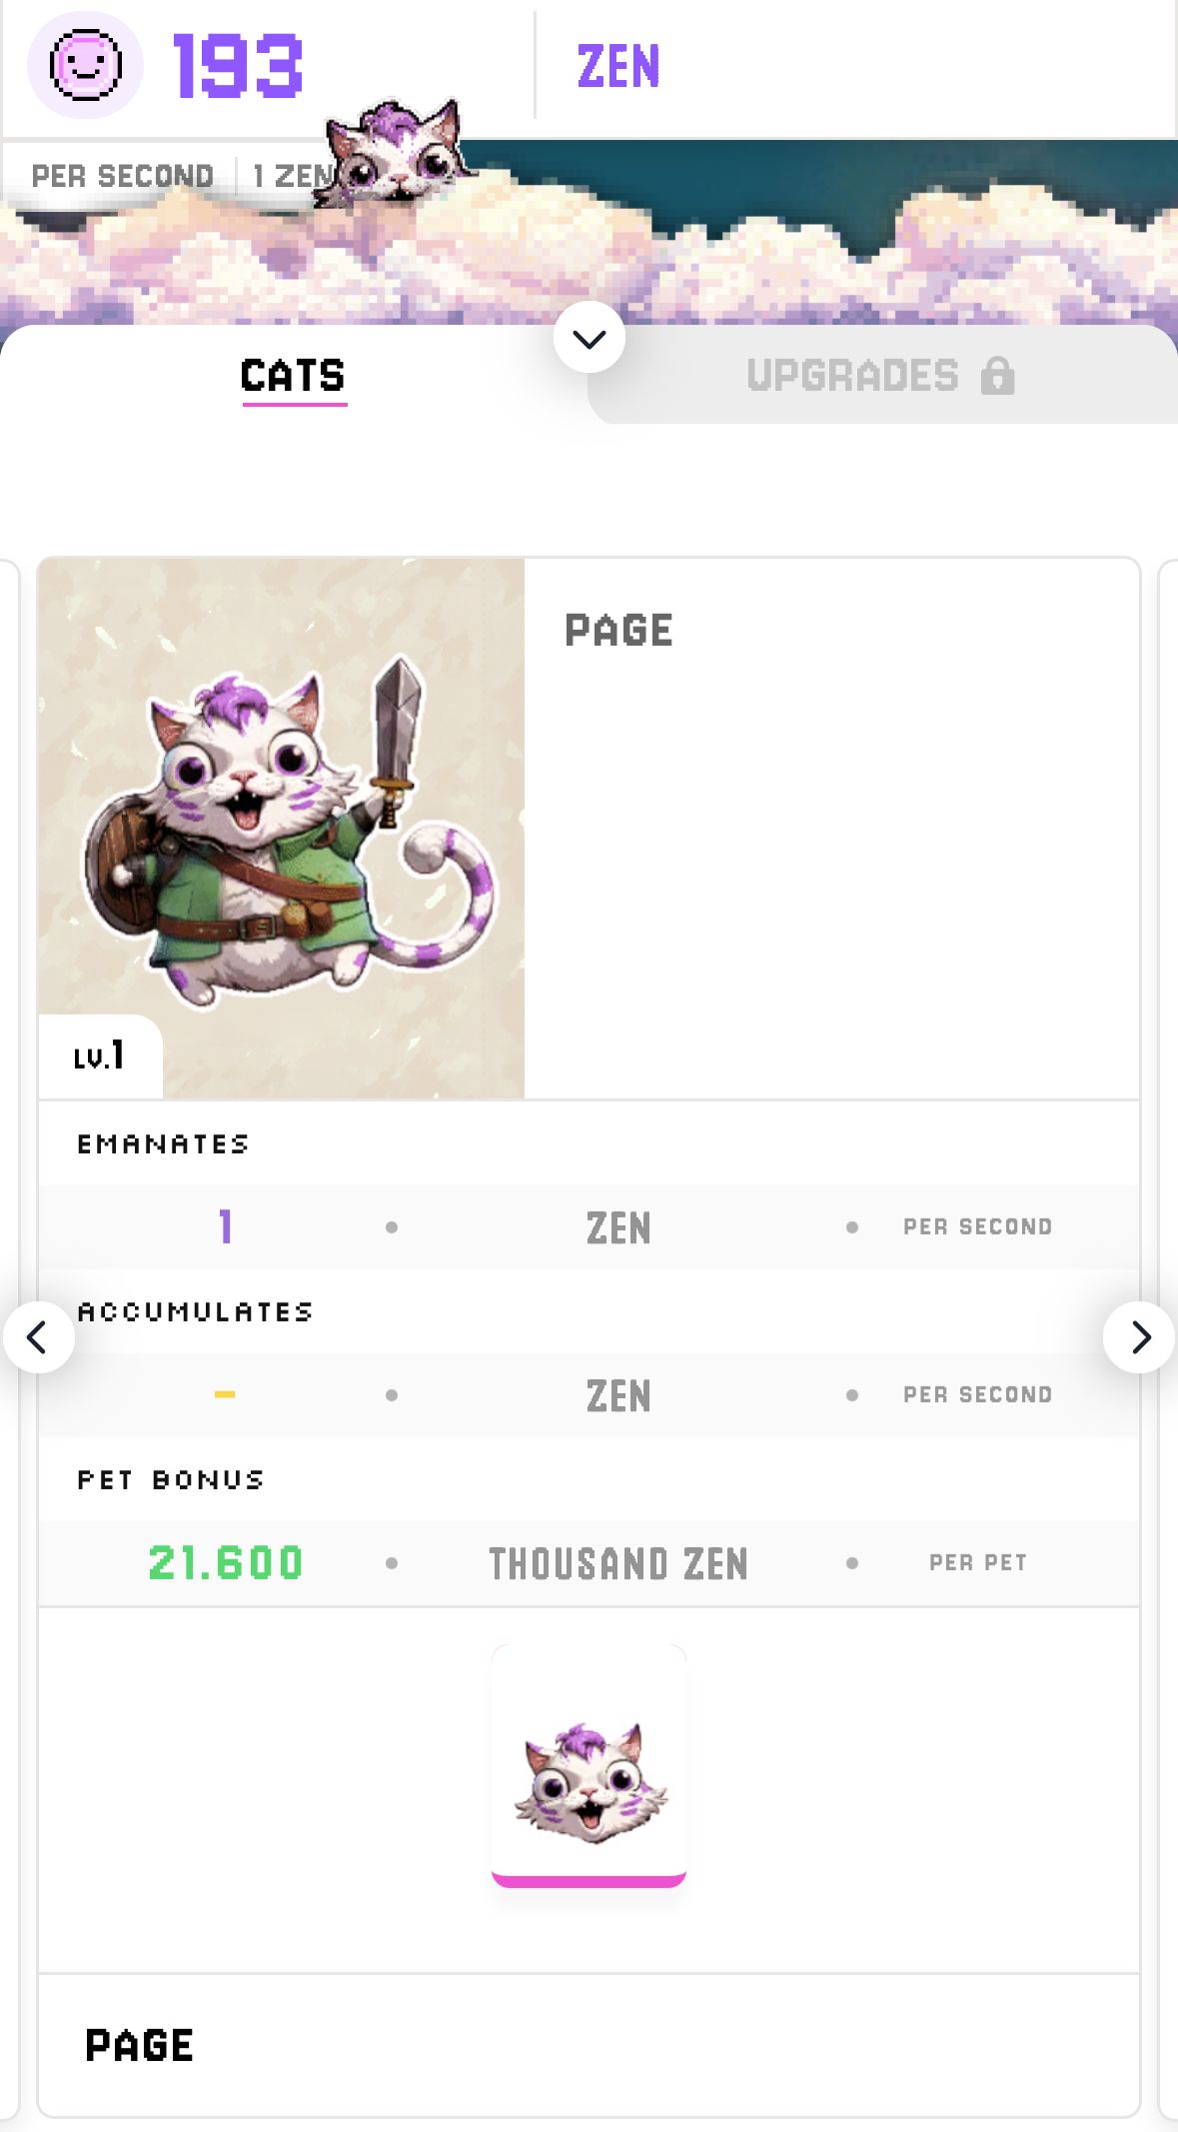The width and height of the screenshot is (1178, 2132).
Task: Click the padlock icon on Upgrades
Action: (x=997, y=376)
